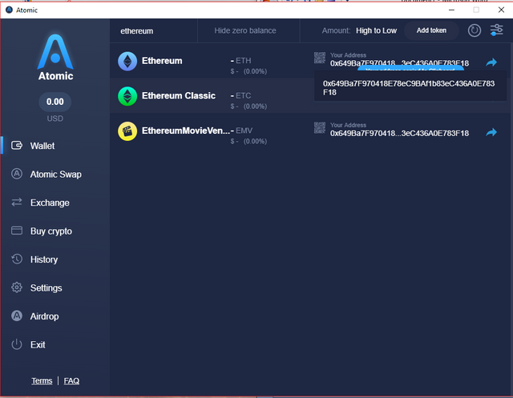Click the EMV balance ticker

[242, 131]
